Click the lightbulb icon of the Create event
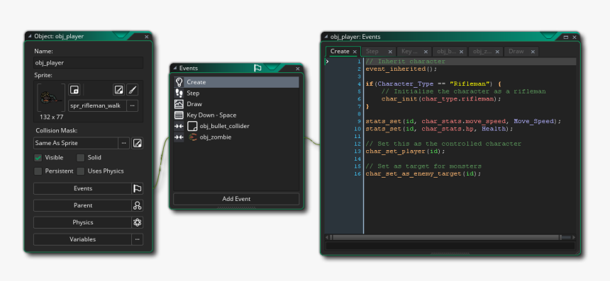 click(179, 82)
